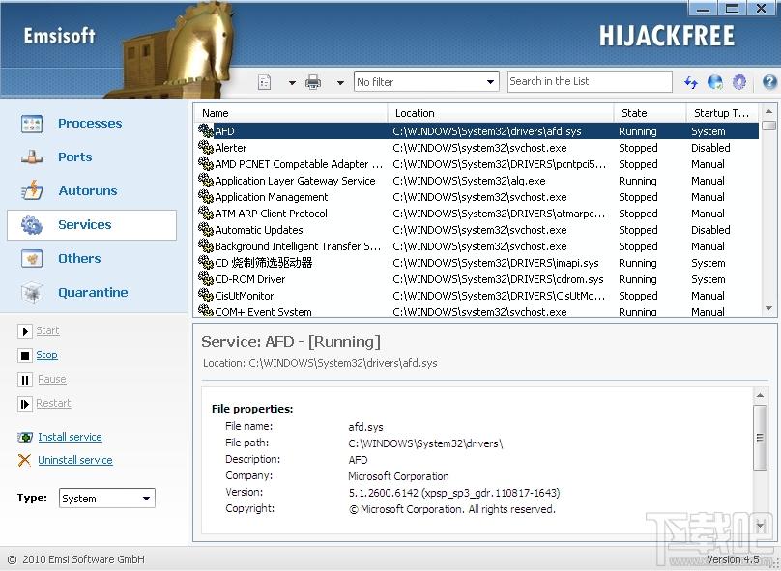The height and width of the screenshot is (571, 781).
Task: Click the save report document icon
Action: pyautogui.click(x=265, y=82)
